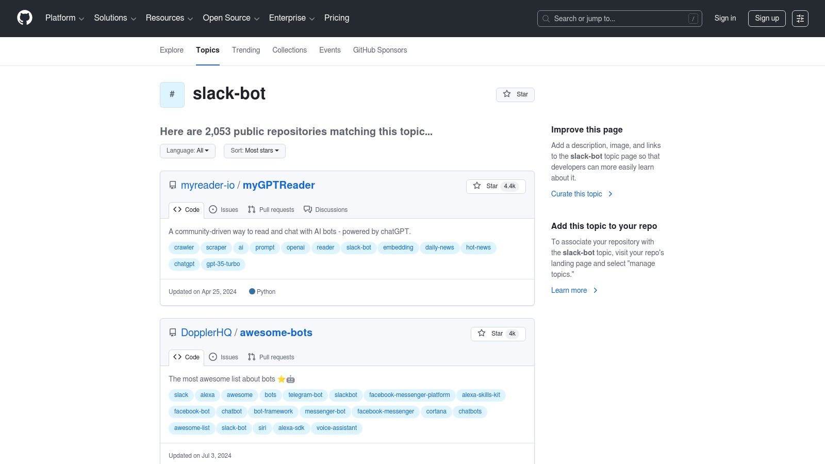The image size is (825, 464).
Task: Click the Python language label
Action: click(x=262, y=292)
